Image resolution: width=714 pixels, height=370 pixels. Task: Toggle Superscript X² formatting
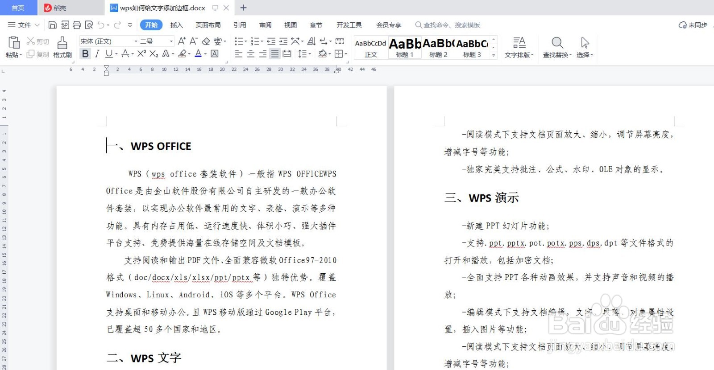(x=141, y=54)
